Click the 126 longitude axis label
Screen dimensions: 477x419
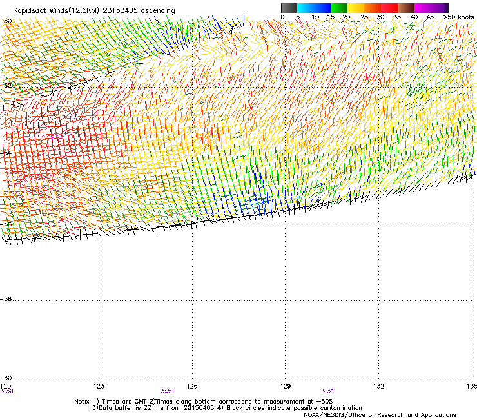tap(192, 386)
